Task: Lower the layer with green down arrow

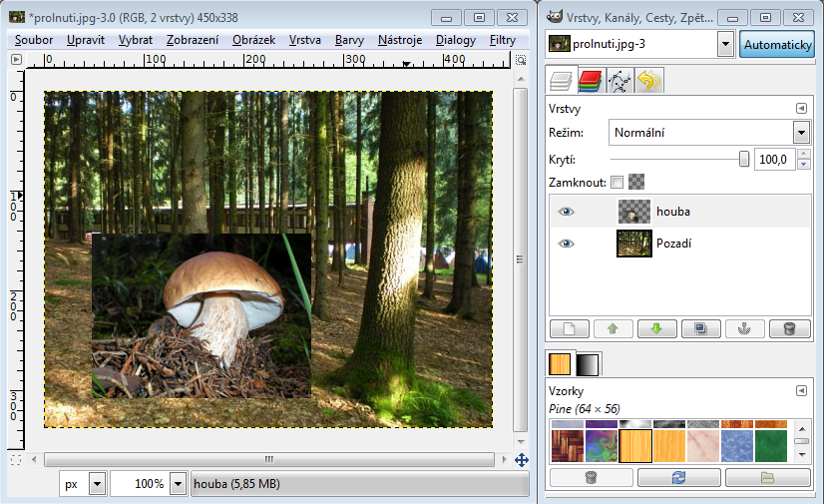Action: (656, 329)
